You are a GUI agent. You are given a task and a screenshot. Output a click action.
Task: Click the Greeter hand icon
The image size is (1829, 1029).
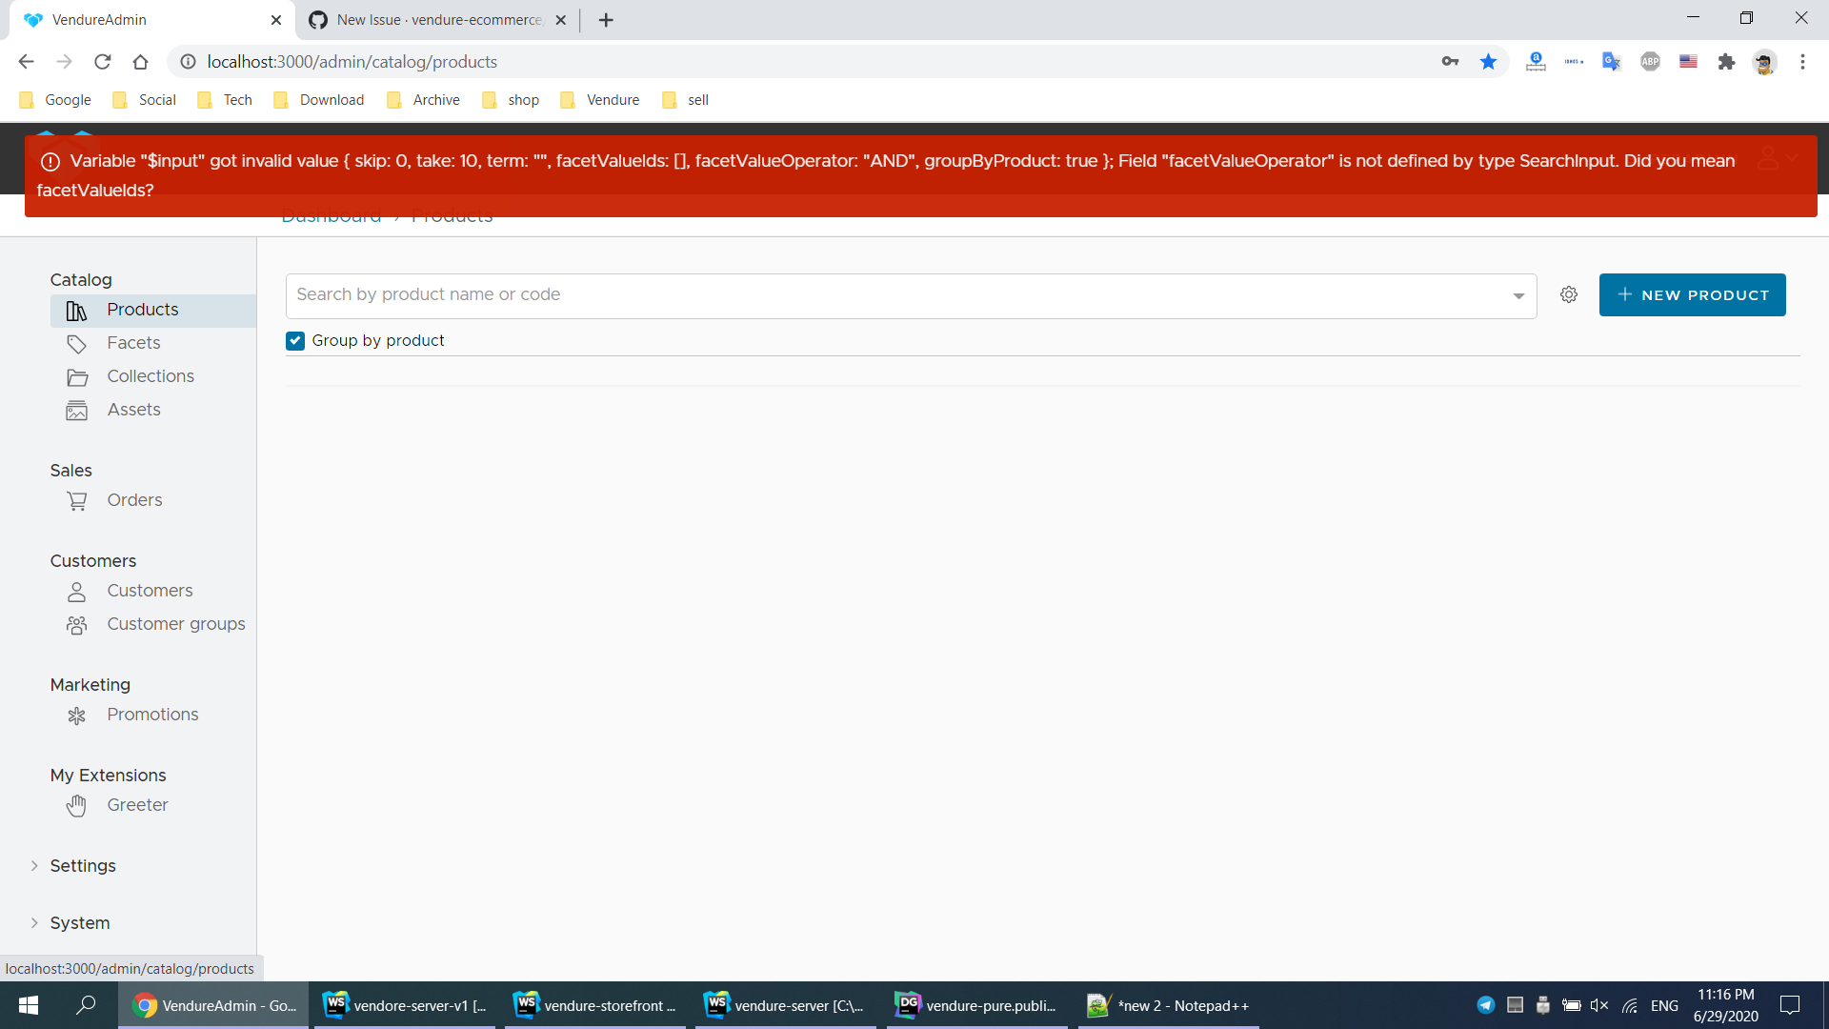click(76, 806)
